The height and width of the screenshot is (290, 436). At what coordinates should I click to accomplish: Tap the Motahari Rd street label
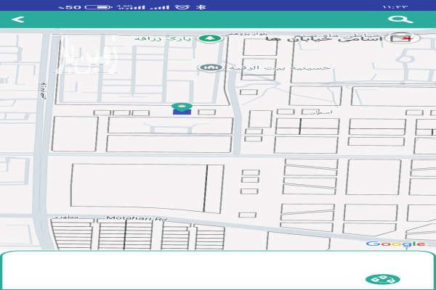(x=137, y=218)
